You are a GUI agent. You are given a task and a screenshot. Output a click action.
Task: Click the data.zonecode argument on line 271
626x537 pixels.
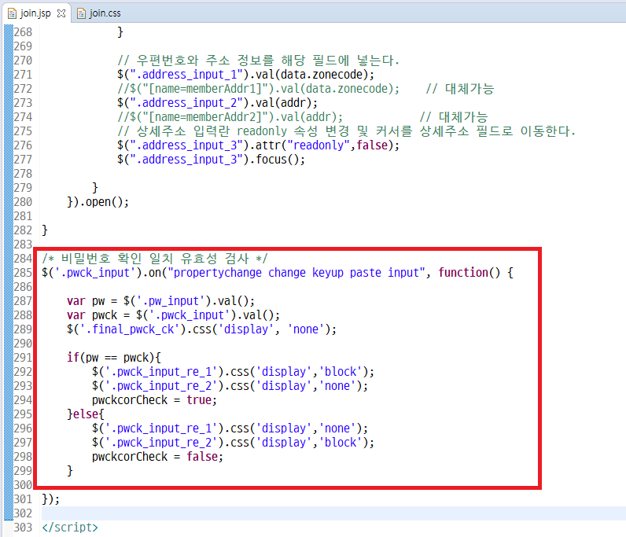pyautogui.click(x=324, y=75)
